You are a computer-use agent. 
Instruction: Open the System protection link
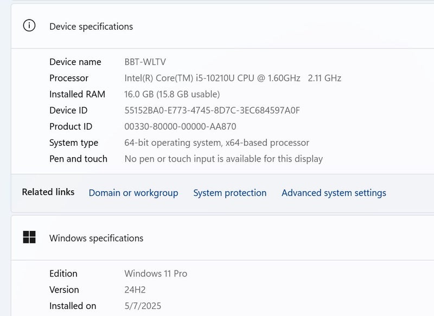click(x=229, y=193)
